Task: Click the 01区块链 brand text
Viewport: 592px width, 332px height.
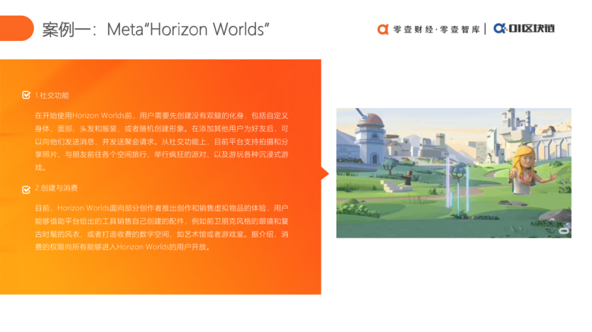Action: (532, 28)
